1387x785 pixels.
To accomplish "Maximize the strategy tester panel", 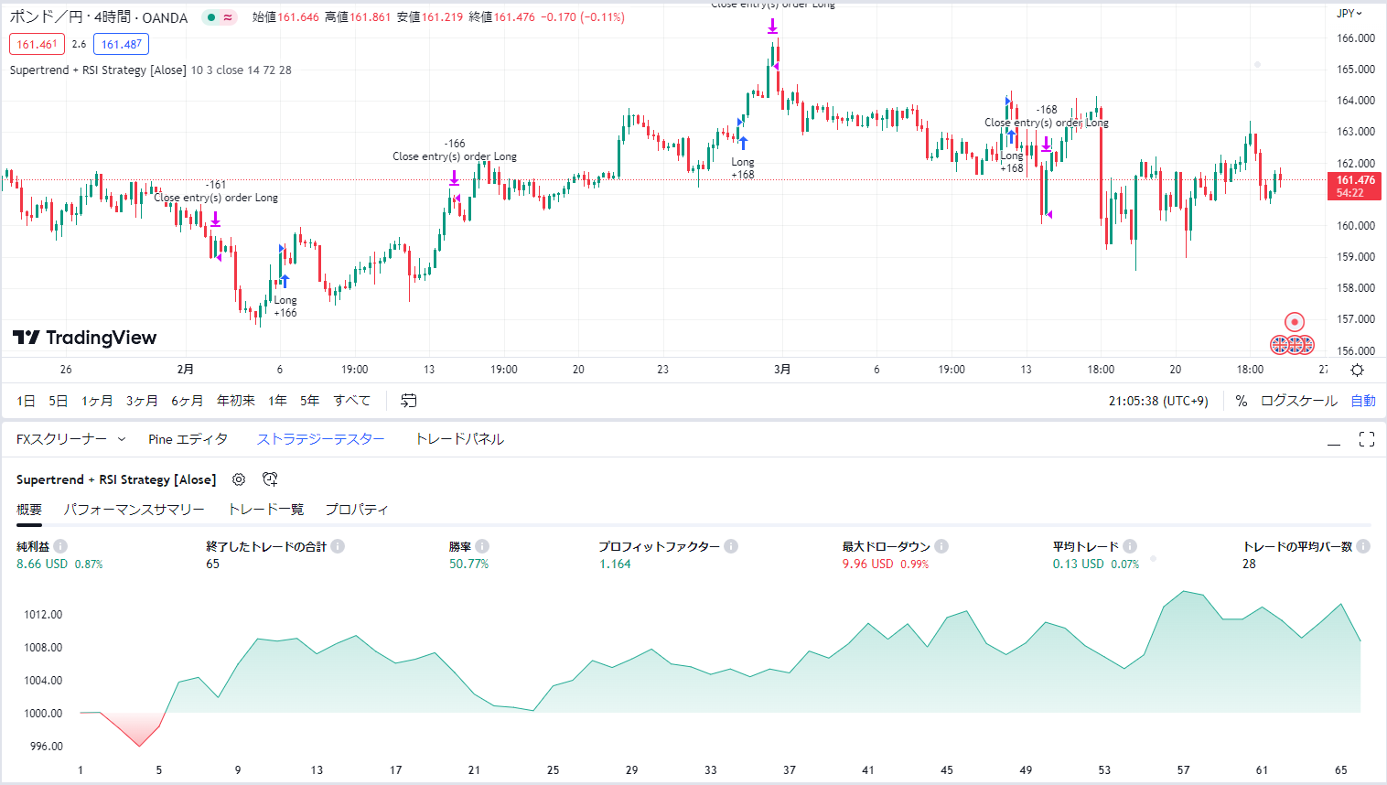I will 1367,439.
